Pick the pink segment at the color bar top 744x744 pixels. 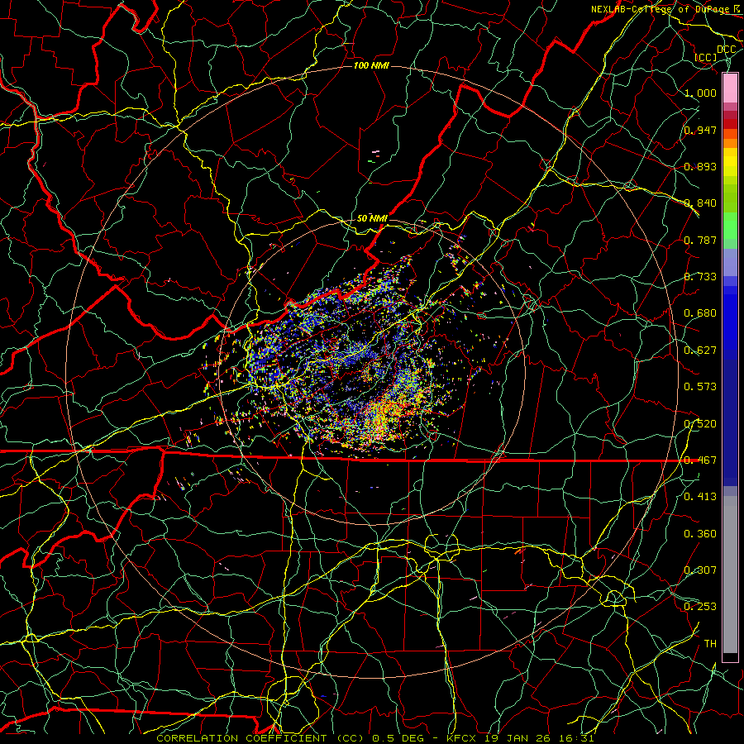730,88
